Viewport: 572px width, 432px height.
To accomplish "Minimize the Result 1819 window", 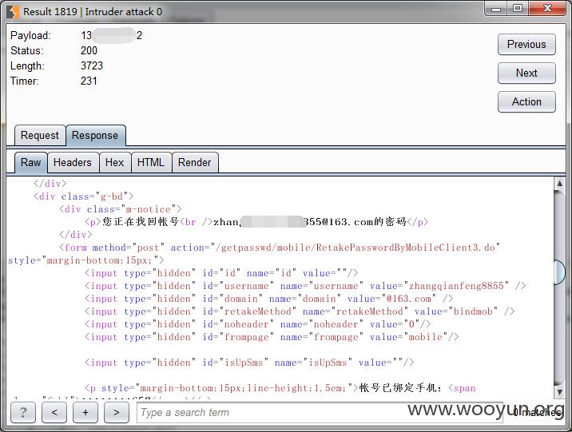I will coord(496,9).
